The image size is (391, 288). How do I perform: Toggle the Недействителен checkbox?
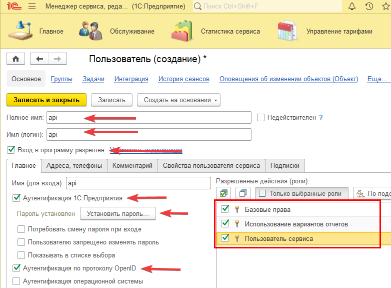[x=260, y=117]
